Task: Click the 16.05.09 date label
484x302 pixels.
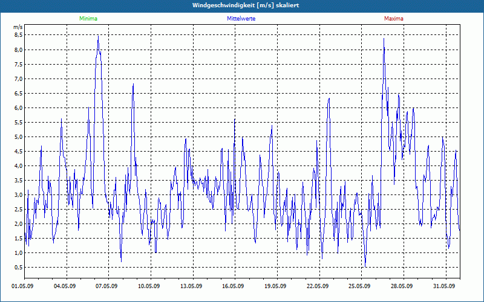Action: (x=233, y=286)
